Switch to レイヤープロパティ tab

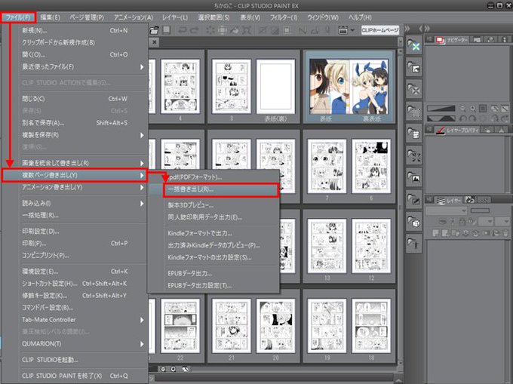click(x=458, y=131)
